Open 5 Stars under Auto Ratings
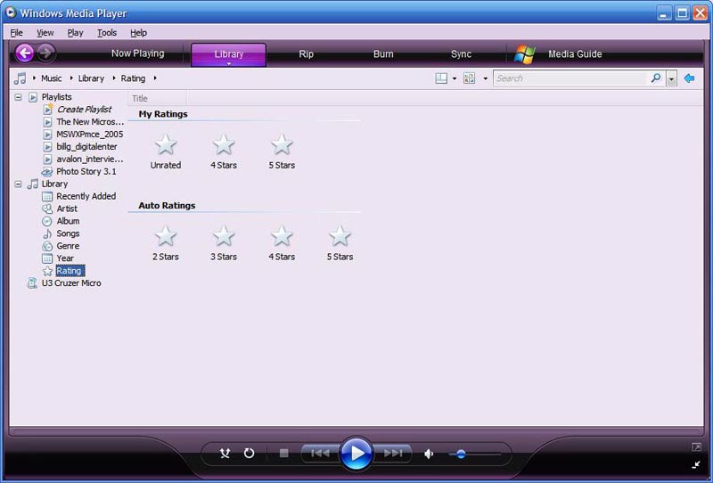Image resolution: width=713 pixels, height=483 pixels. (x=340, y=244)
